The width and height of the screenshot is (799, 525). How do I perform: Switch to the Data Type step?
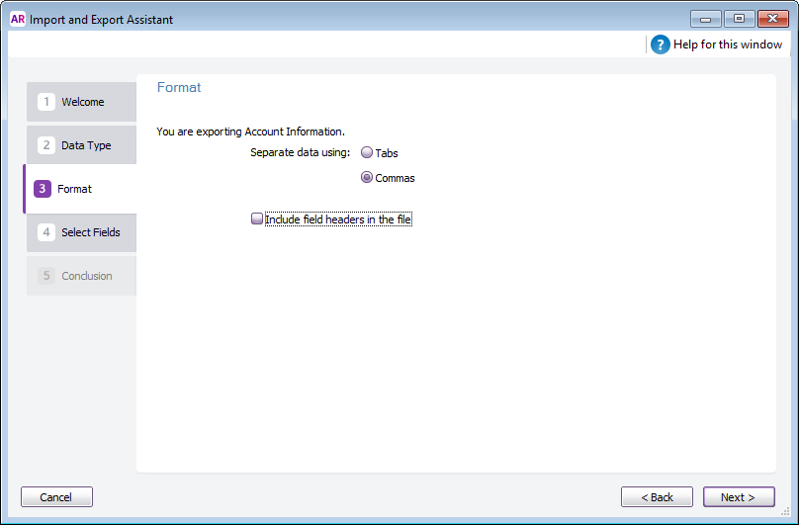(86, 145)
